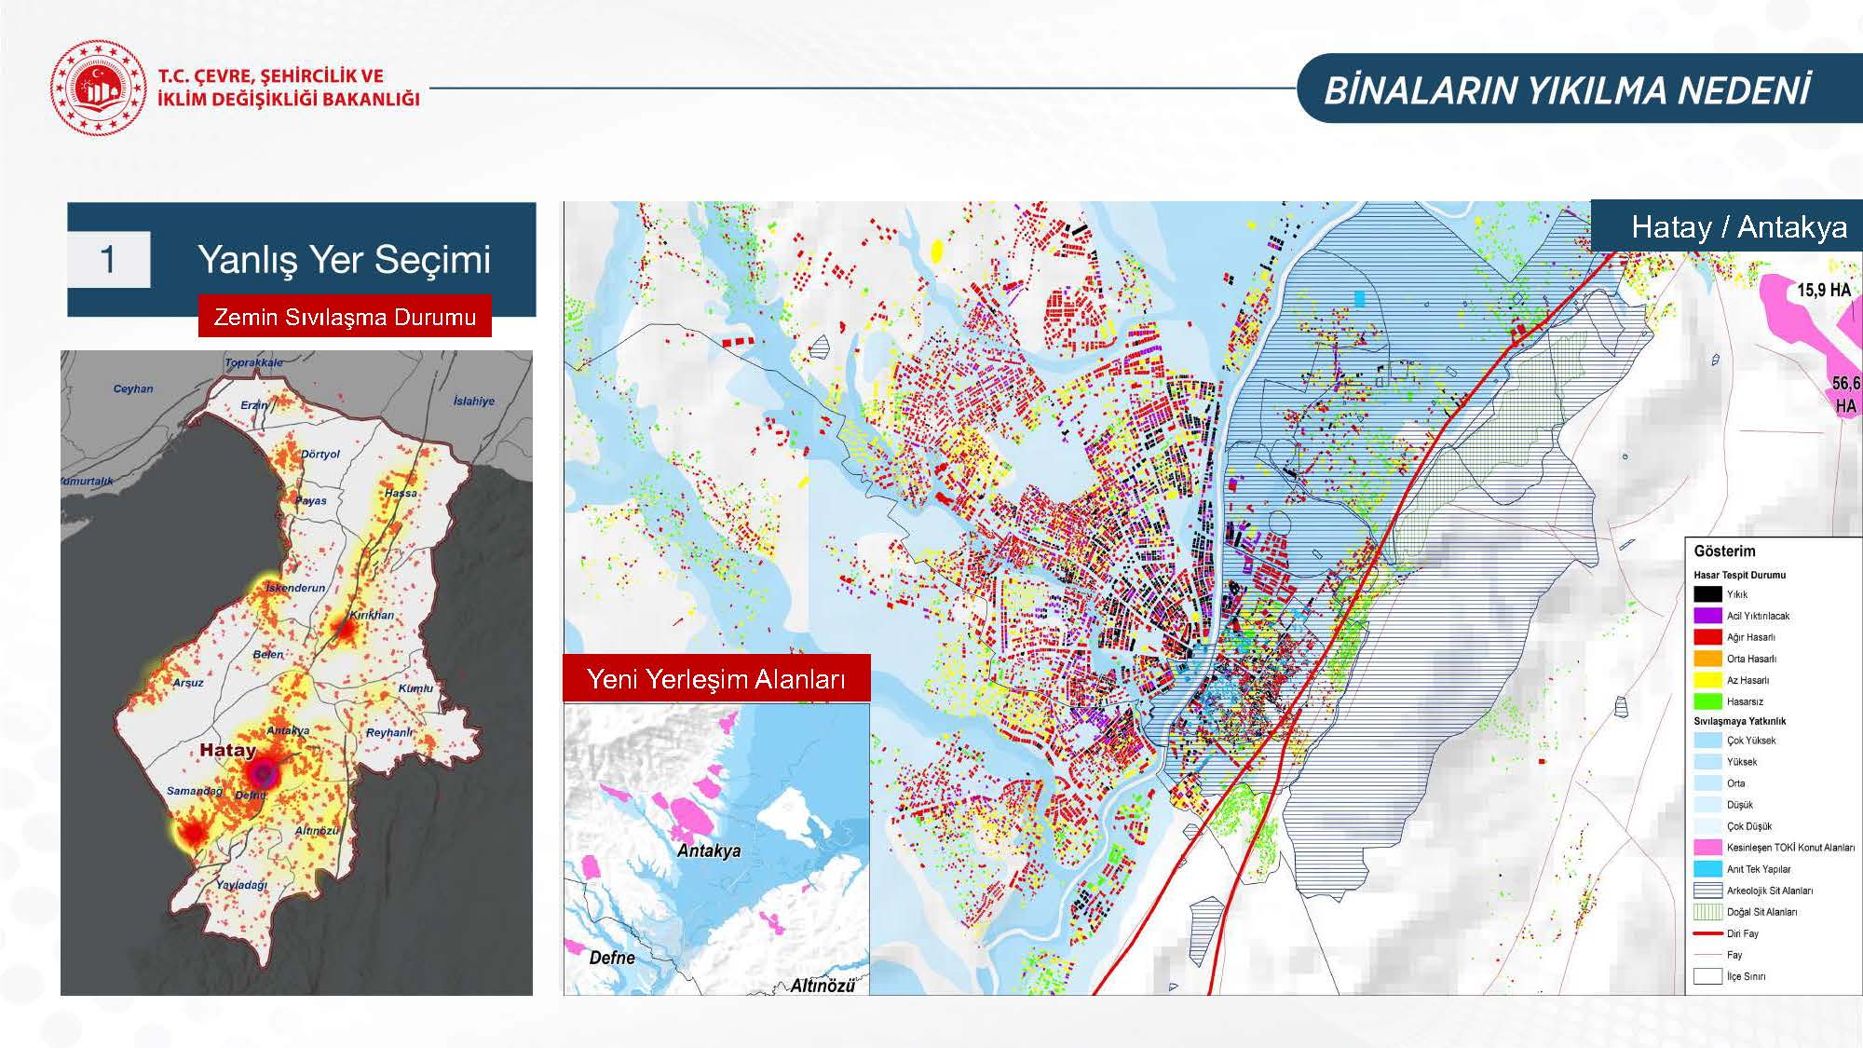Screen dimensions: 1863x1048
Task: Click the ministry emblem logo
Action: (x=98, y=88)
